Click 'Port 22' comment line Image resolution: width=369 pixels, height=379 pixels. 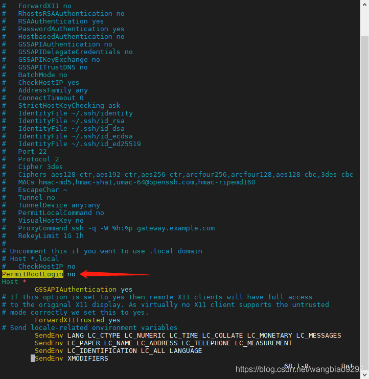tap(24, 152)
